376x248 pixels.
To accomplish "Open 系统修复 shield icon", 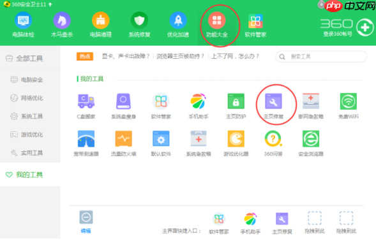I will pyautogui.click(x=139, y=25).
